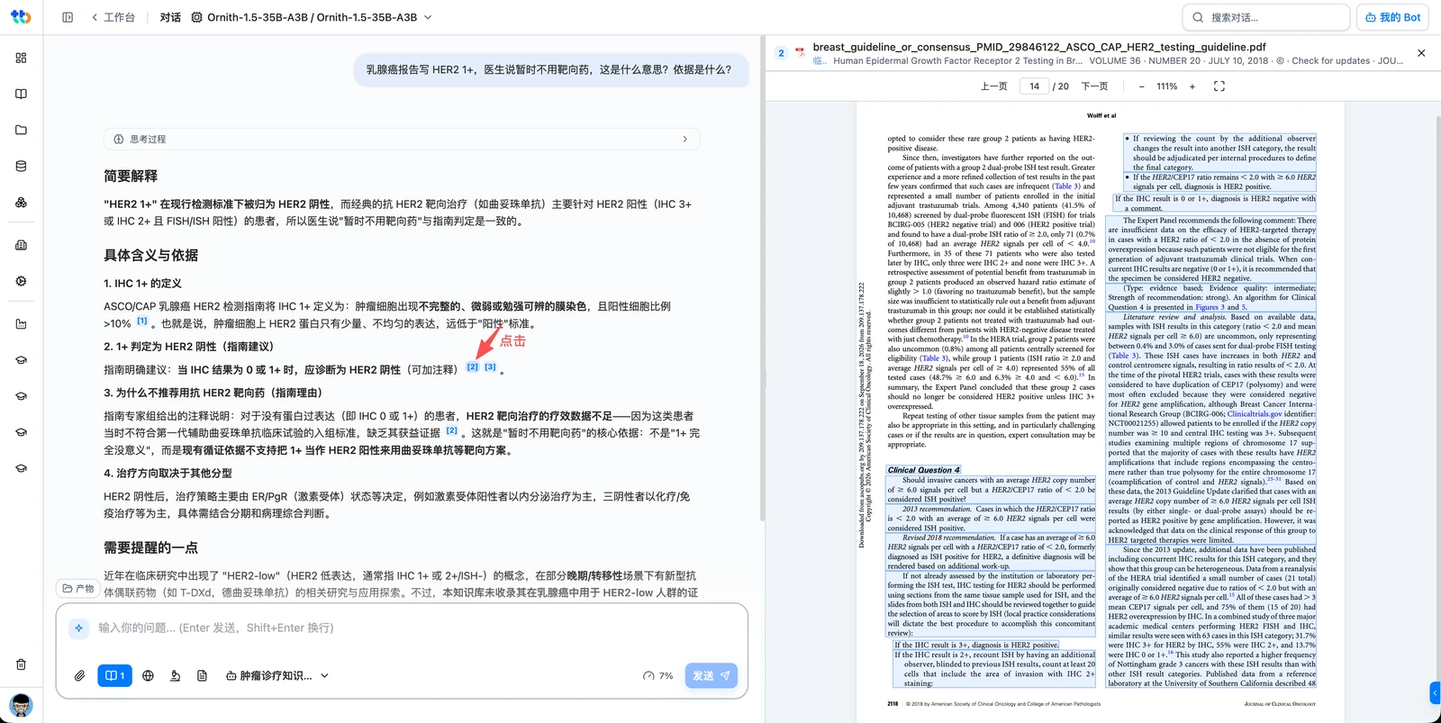The width and height of the screenshot is (1441, 723).
Task: Open citation reference [1]
Action: pyautogui.click(x=141, y=321)
